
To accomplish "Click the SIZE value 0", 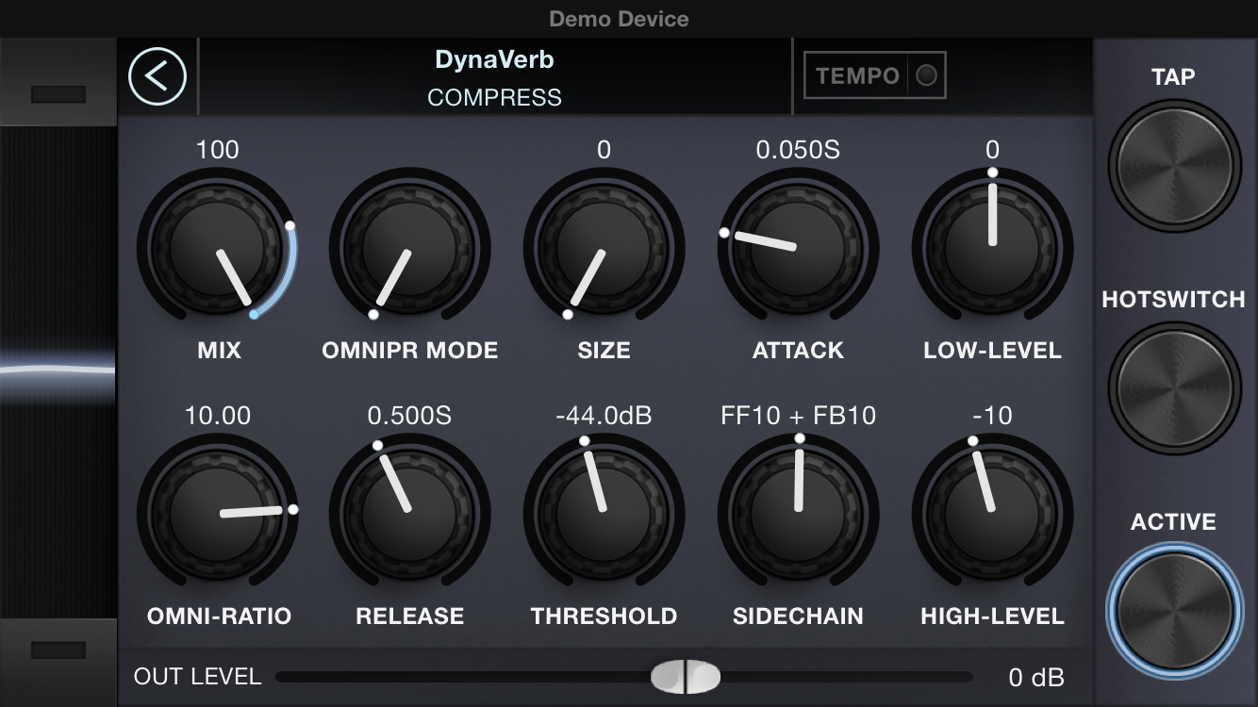I will pos(604,149).
